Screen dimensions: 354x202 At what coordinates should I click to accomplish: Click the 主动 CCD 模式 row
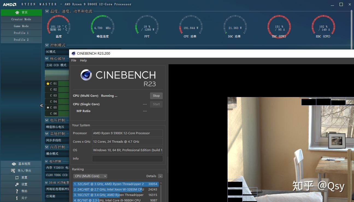(x=57, y=65)
